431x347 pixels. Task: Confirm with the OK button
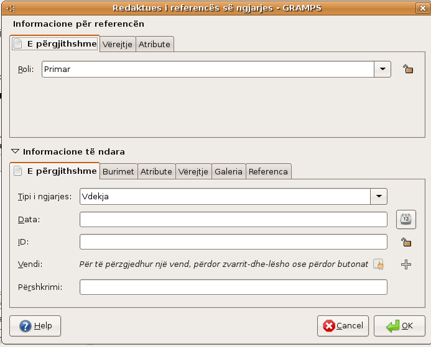(399, 326)
